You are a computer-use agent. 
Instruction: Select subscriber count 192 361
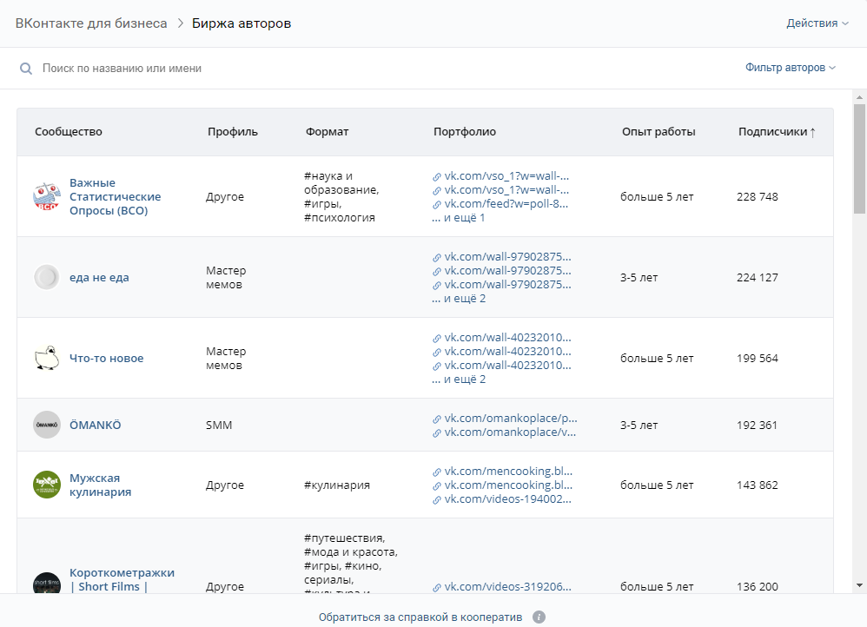click(x=757, y=426)
